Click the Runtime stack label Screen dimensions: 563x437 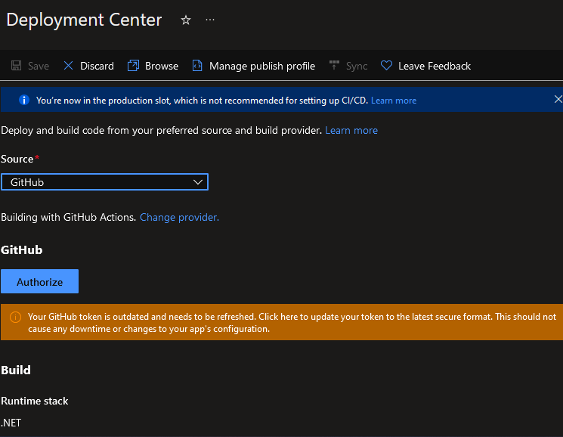[35, 401]
